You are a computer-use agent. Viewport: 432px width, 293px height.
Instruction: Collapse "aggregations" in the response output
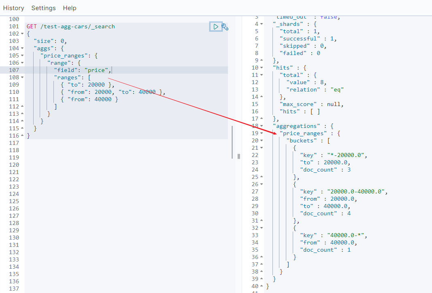262,126
